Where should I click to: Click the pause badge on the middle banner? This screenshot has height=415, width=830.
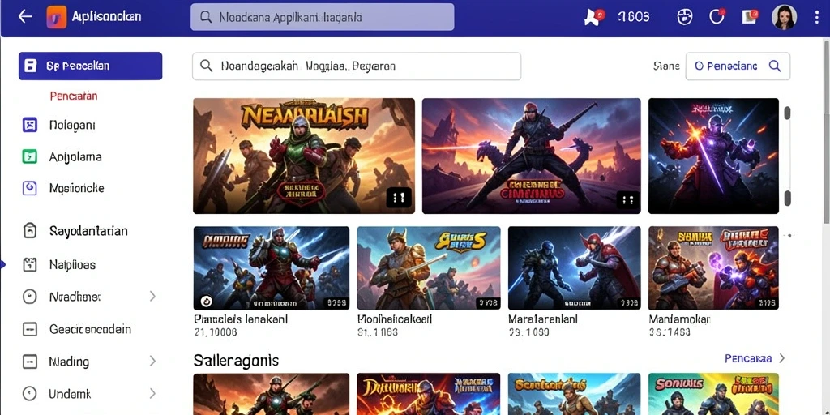(628, 200)
